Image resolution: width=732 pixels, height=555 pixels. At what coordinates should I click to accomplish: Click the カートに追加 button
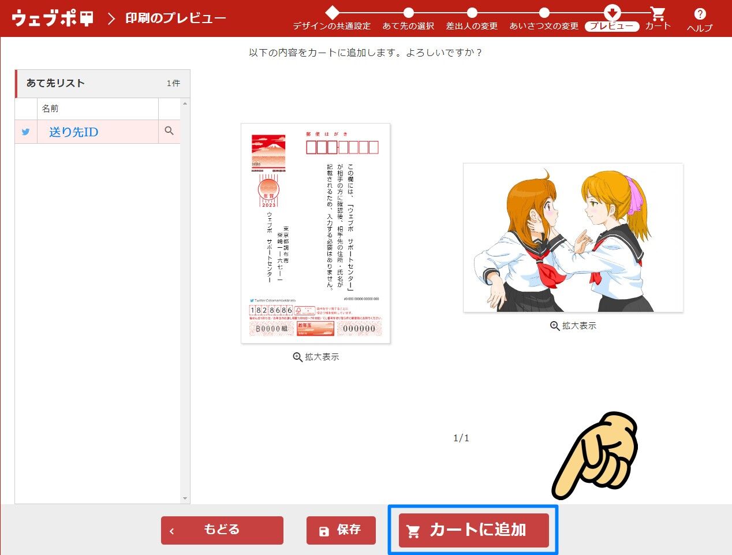point(474,530)
